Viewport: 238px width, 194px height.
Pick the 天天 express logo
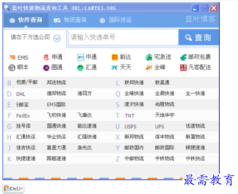115,68
